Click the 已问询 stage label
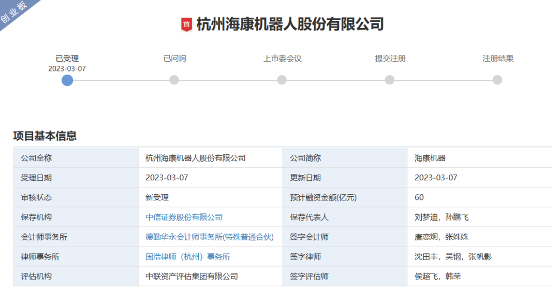559x290 pixels. [x=175, y=59]
